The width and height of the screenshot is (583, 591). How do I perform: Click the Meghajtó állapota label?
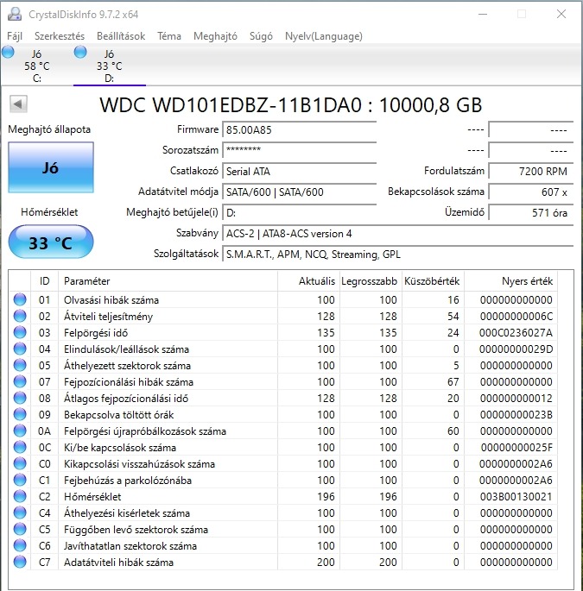[49, 129]
